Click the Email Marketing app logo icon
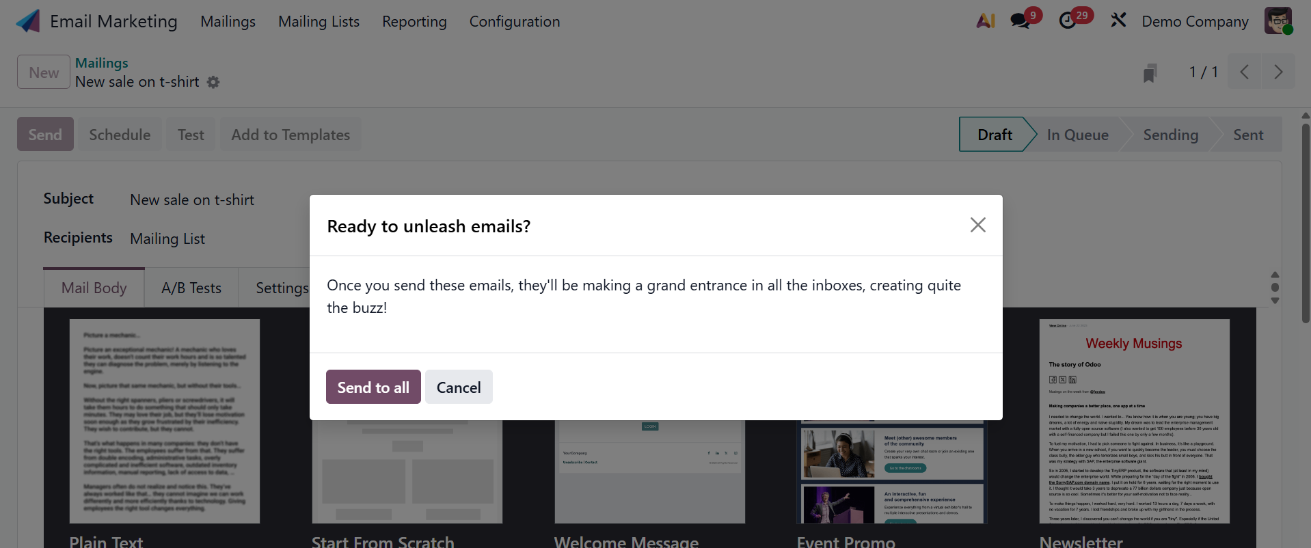 coord(28,21)
